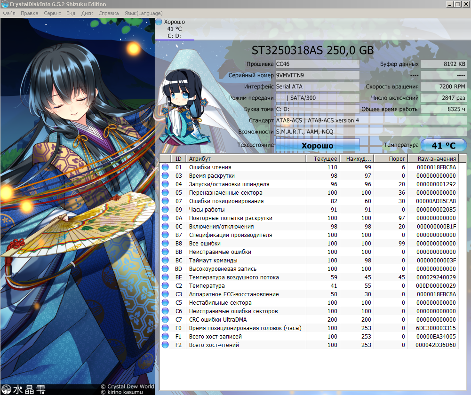The image size is (471, 395).
Task: Click the status orb for Переназначенные сектора
Action: click(165, 192)
